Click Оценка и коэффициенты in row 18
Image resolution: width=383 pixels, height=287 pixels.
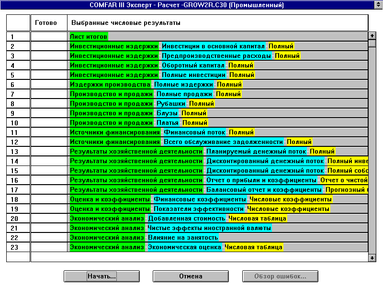click(110, 199)
